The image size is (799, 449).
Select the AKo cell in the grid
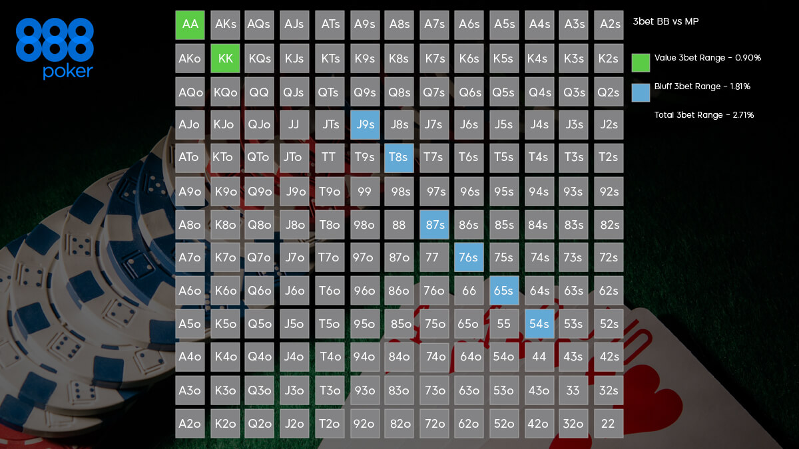pyautogui.click(x=190, y=58)
